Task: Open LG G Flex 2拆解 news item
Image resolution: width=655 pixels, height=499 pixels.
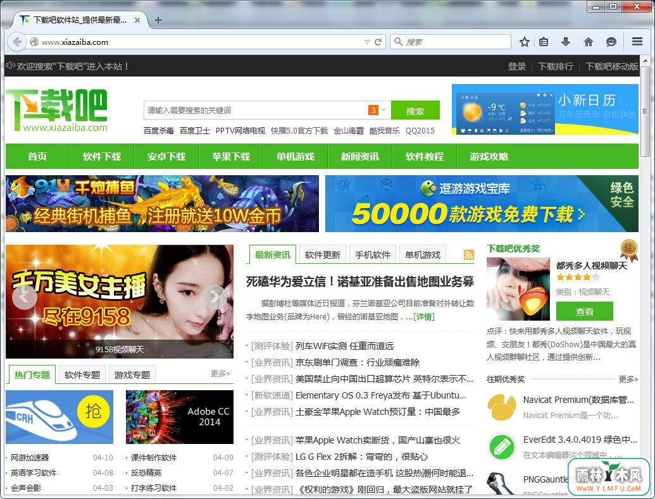Action: point(362,457)
